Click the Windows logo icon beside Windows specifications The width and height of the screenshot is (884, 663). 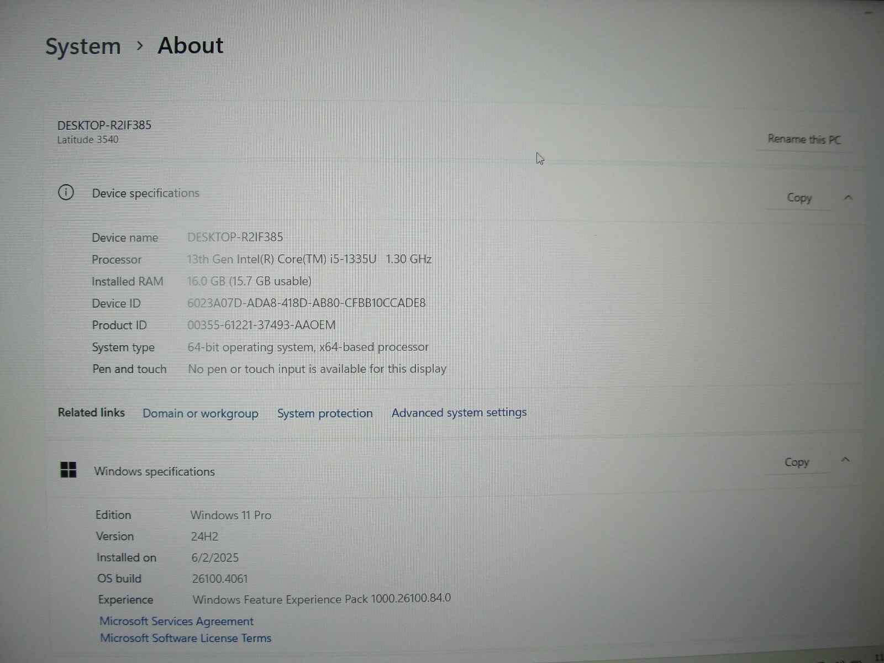click(69, 470)
